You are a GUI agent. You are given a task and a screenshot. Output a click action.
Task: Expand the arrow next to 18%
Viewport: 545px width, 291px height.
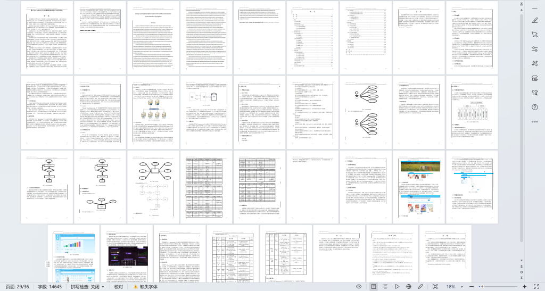pos(461,287)
